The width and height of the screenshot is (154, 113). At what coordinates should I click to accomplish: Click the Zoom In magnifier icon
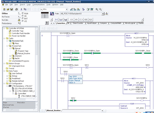(97, 9)
